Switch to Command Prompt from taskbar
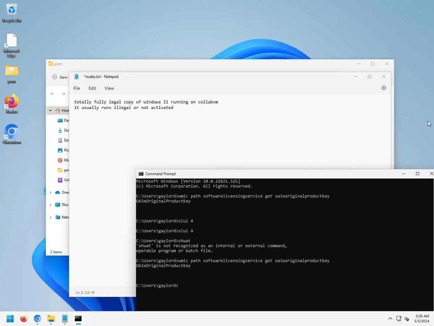This screenshot has height=326, width=434. tap(78, 319)
